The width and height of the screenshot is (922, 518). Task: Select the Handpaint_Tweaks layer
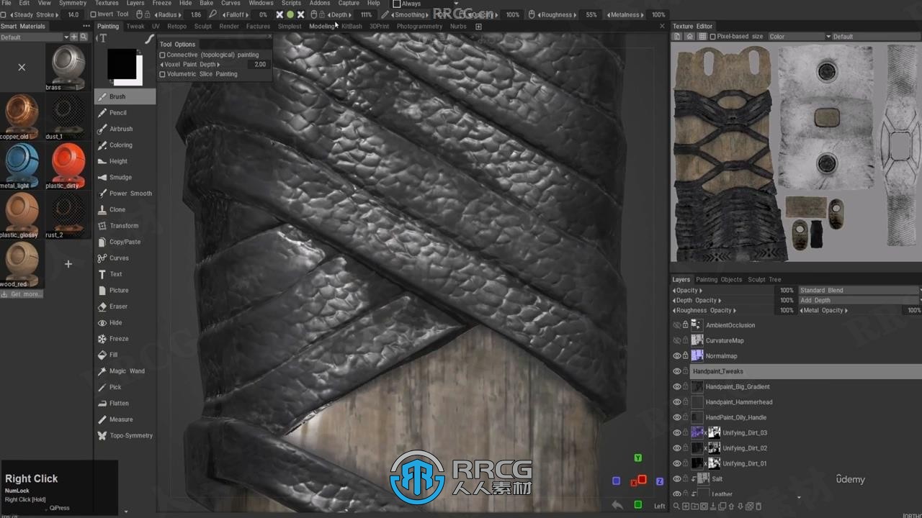click(x=805, y=371)
